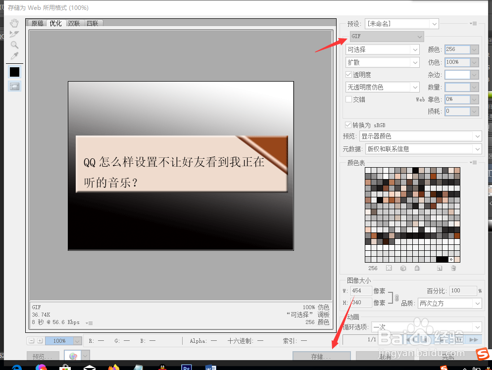Viewport: 492px width, 370px height.
Task: Switch to the 双联 tab
Action: point(74,23)
